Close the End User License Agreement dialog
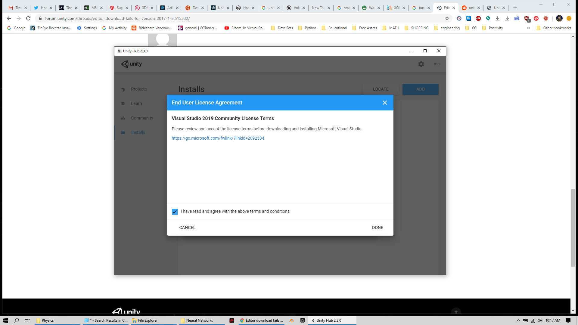 pos(384,103)
